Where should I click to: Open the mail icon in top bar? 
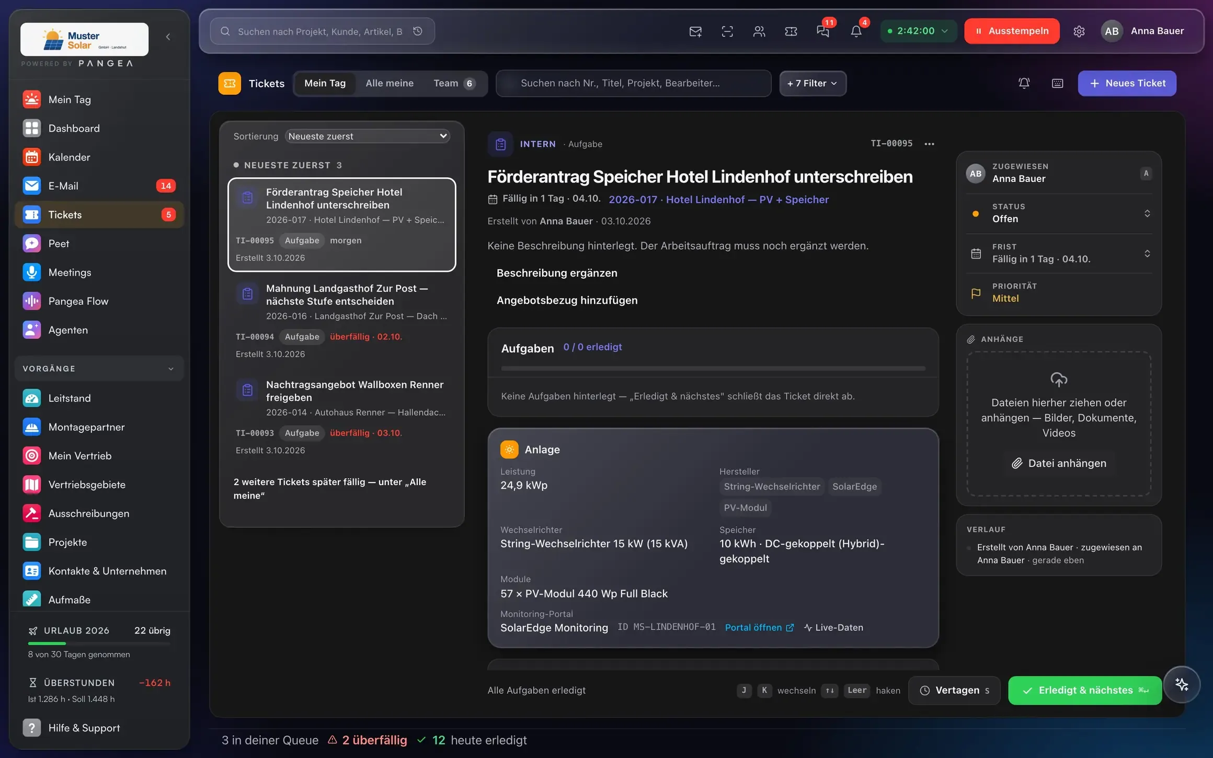pyautogui.click(x=695, y=31)
